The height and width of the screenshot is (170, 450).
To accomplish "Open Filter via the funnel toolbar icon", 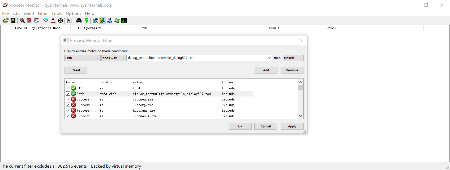I will (x=46, y=21).
